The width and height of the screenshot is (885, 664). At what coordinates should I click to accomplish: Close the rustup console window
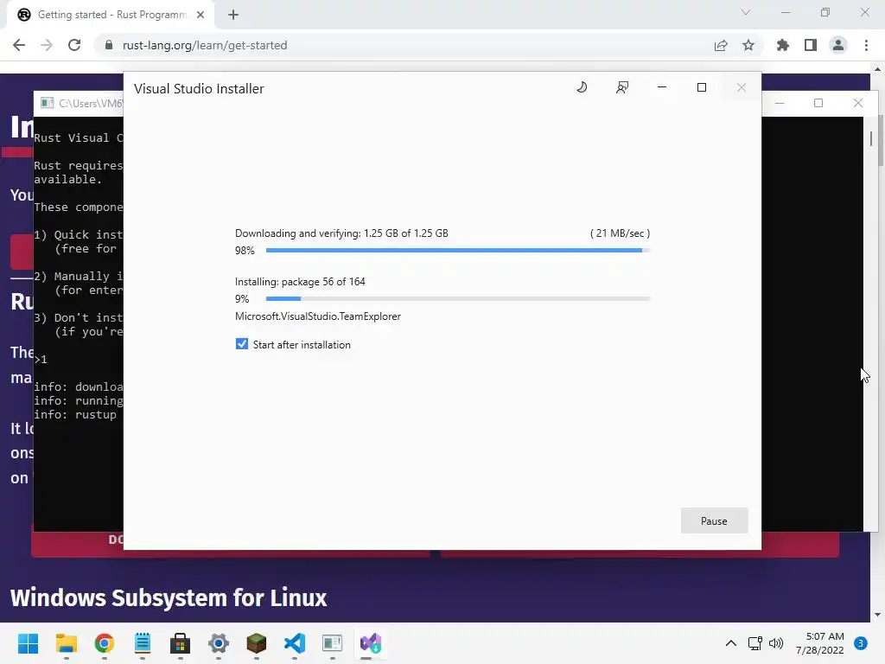click(858, 103)
